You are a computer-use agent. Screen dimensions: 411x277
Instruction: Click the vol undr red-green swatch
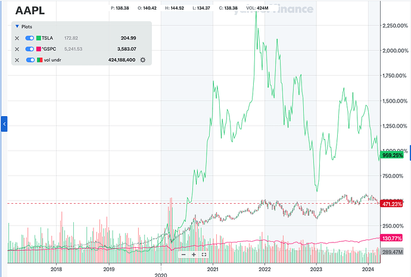pyautogui.click(x=39, y=60)
